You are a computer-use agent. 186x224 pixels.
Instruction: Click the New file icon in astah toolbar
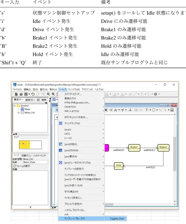tap(16, 94)
